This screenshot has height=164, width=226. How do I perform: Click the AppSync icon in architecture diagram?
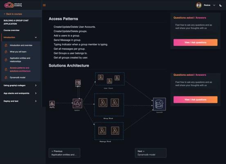pos(77,103)
